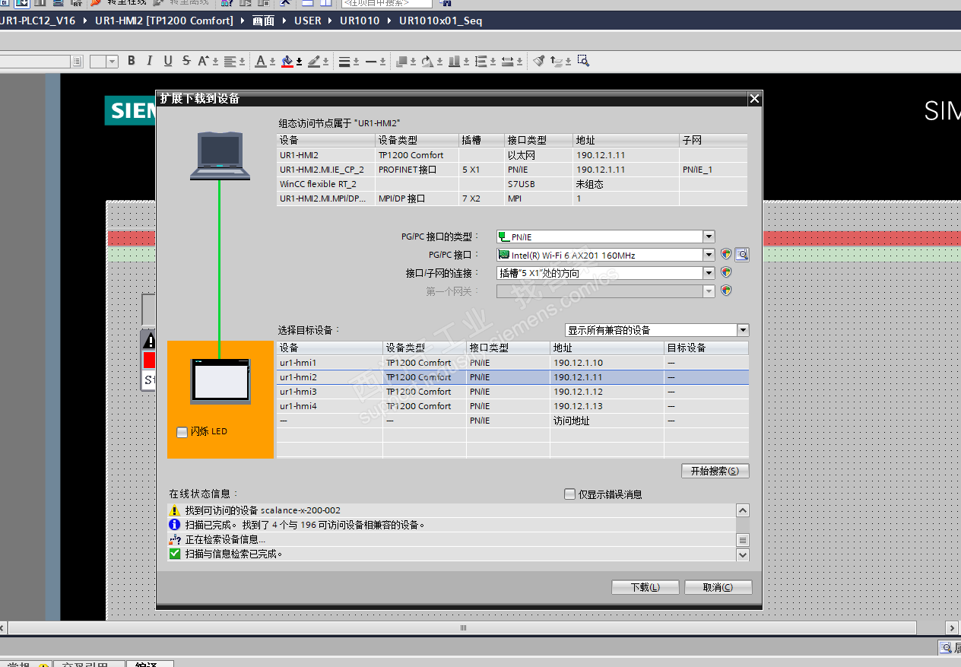The height and width of the screenshot is (667, 961).
Task: Click UR1-HMI2.MI.IE_CP_2 row in node table
Action: [512, 170]
